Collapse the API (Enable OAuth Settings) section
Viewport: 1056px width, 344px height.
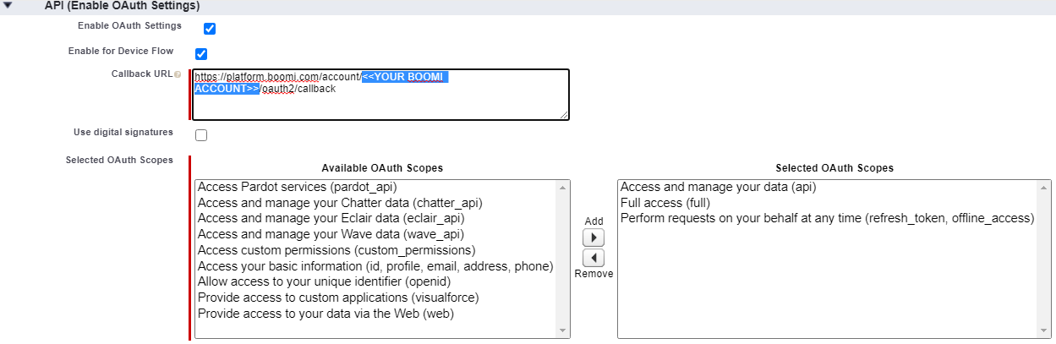pyautogui.click(x=8, y=5)
